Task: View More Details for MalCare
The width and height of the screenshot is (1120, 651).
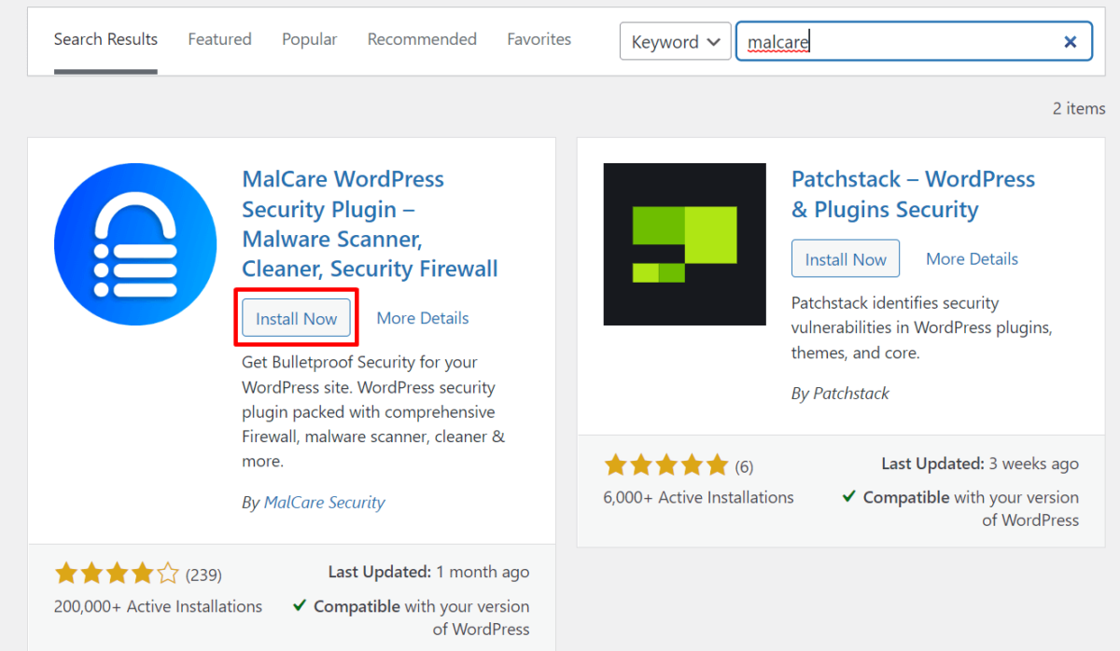Action: [422, 318]
